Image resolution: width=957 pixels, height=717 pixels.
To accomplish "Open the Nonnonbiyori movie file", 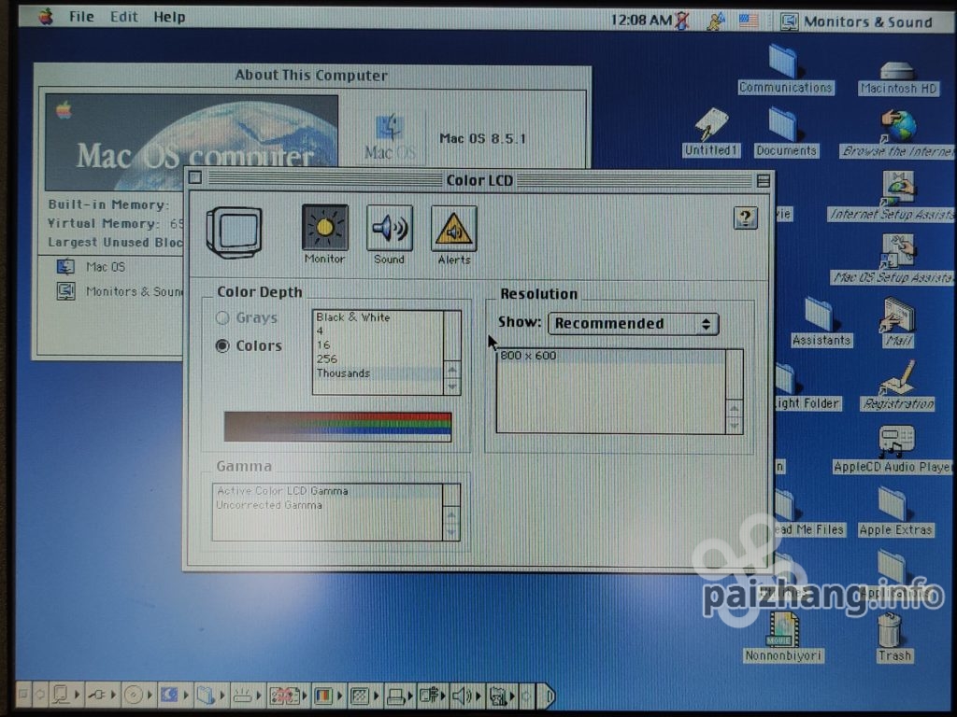I will 783,632.
